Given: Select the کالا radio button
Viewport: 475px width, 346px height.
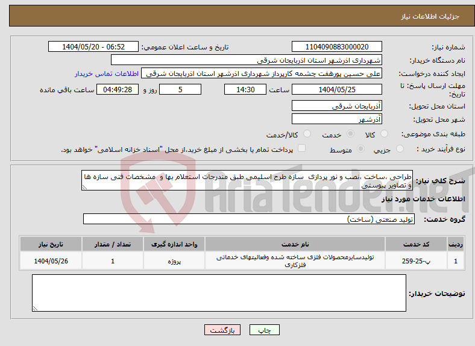Looking at the screenshot, I should [384, 134].
